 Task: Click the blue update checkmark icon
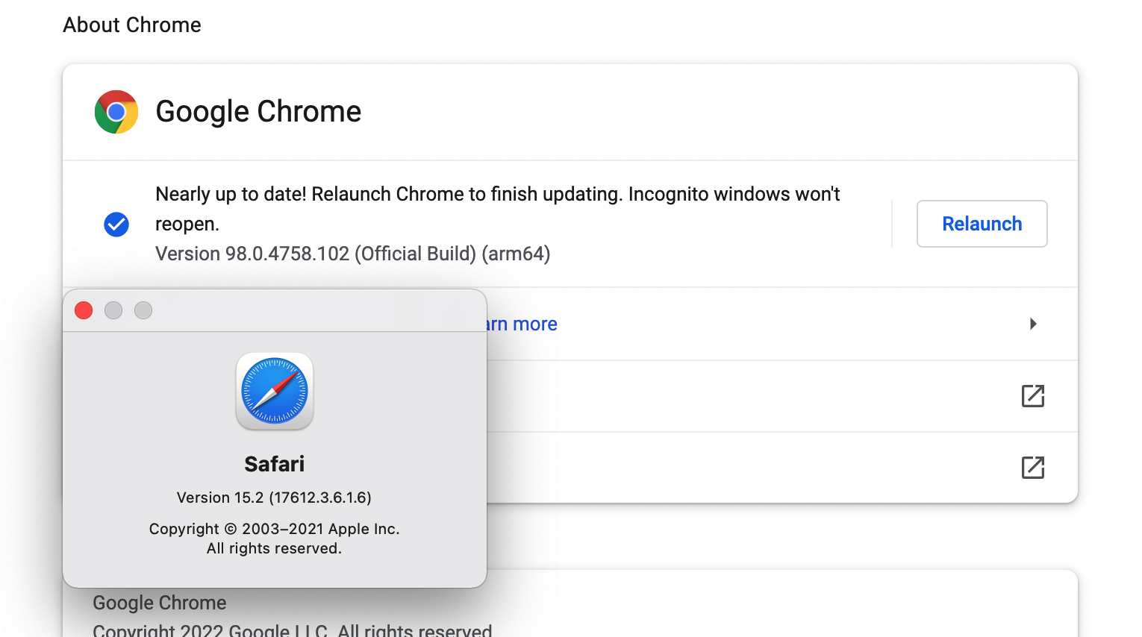coord(116,224)
